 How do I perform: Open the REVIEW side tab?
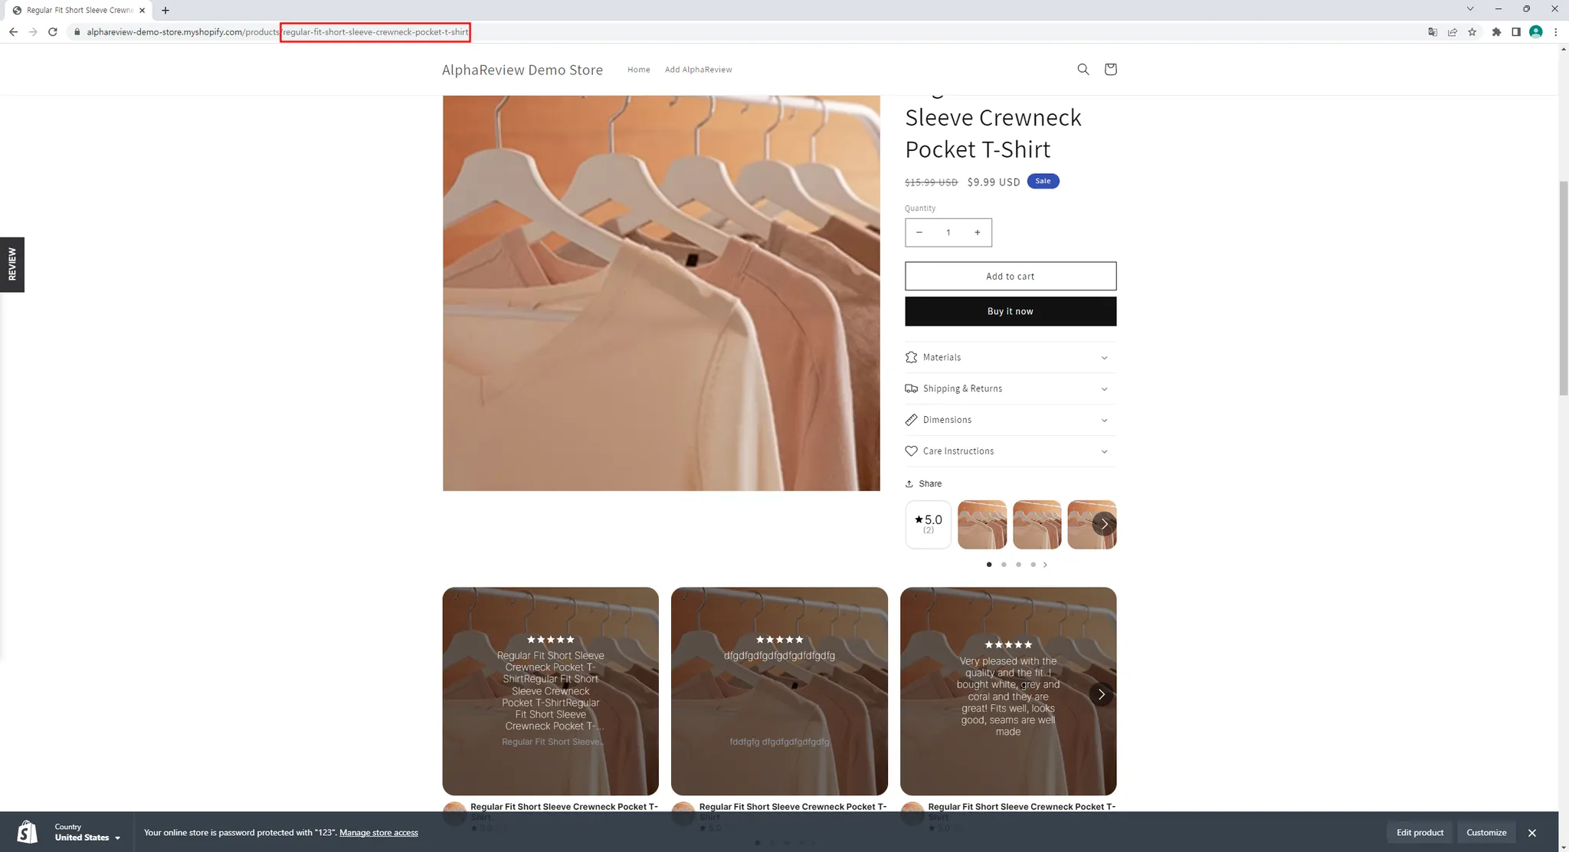click(x=12, y=264)
